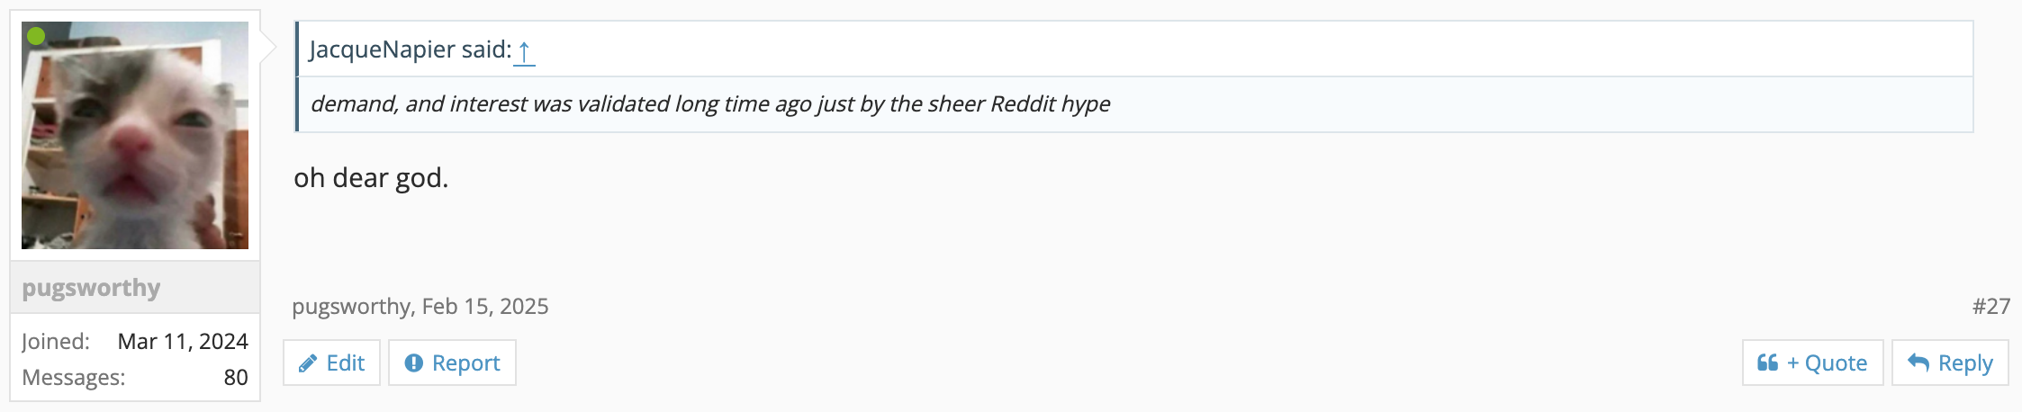Click pugsworthy name in post footer
This screenshot has width=2022, height=412.
pos(351,307)
